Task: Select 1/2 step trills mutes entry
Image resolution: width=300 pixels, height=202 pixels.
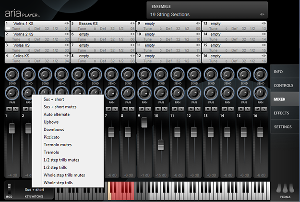Action: tap(68, 160)
